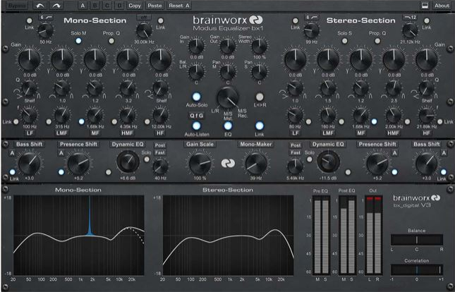455x292 pixels.
Task: Click the Fast button of left Dynamic EQ
Action: click(x=160, y=152)
